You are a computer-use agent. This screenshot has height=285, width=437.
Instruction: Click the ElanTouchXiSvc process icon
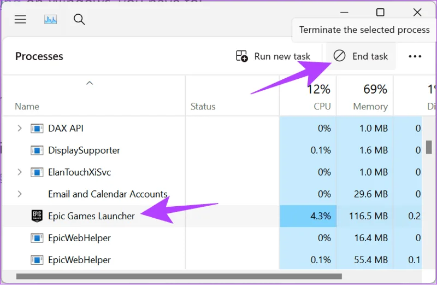pyautogui.click(x=37, y=172)
